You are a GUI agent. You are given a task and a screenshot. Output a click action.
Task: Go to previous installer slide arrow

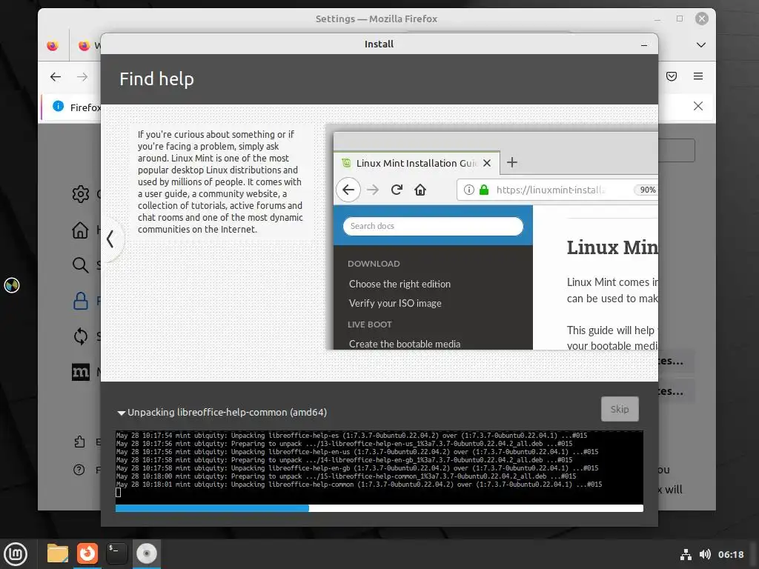pos(110,239)
